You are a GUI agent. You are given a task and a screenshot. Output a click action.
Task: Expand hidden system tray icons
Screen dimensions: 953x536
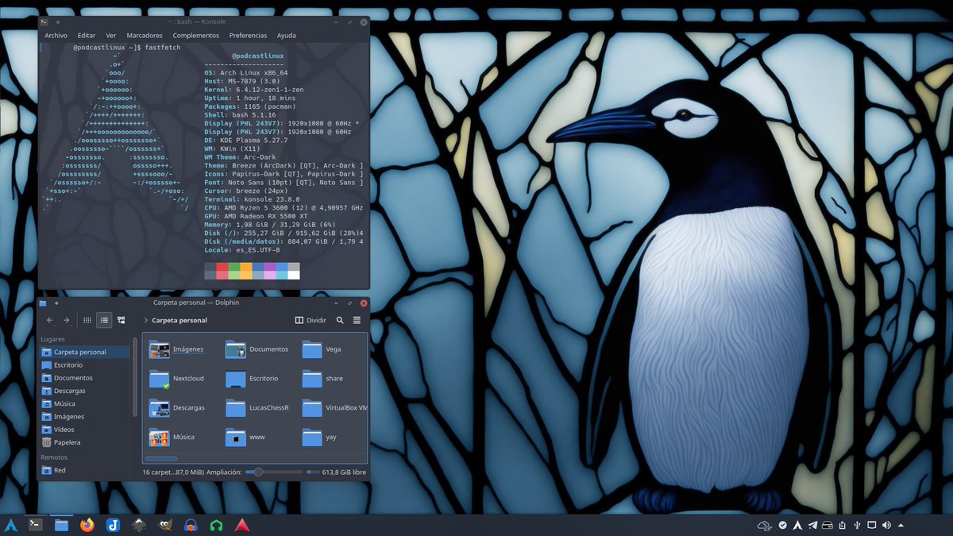901,525
